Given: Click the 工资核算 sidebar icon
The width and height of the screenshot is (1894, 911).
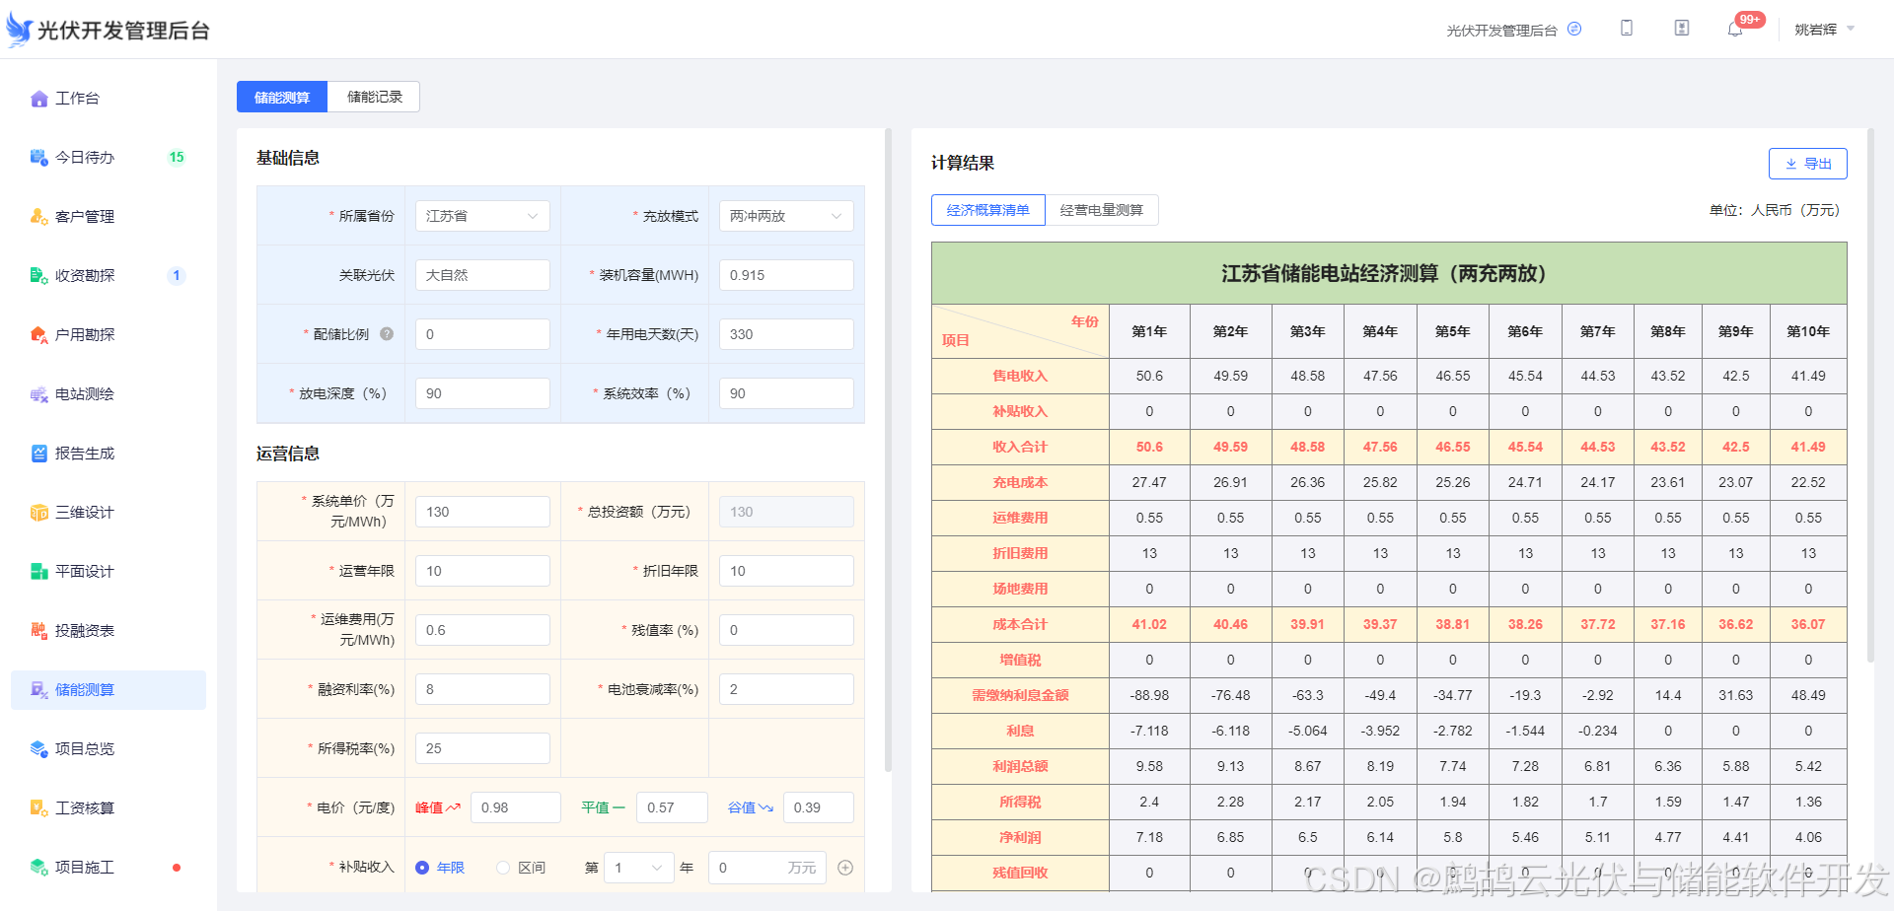Looking at the screenshot, I should point(39,808).
